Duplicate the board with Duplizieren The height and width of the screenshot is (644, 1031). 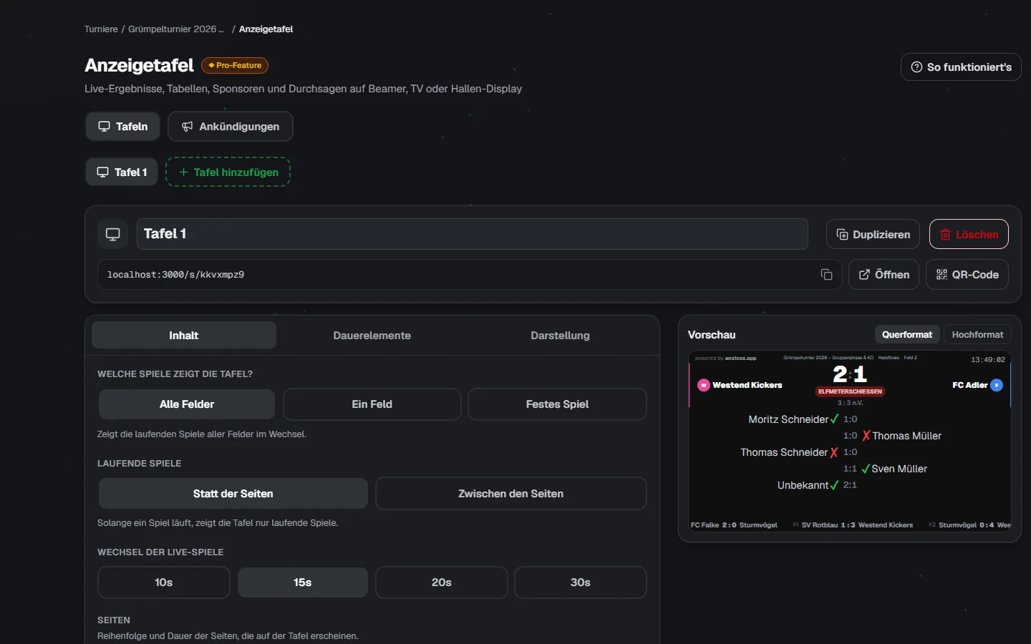tap(873, 235)
